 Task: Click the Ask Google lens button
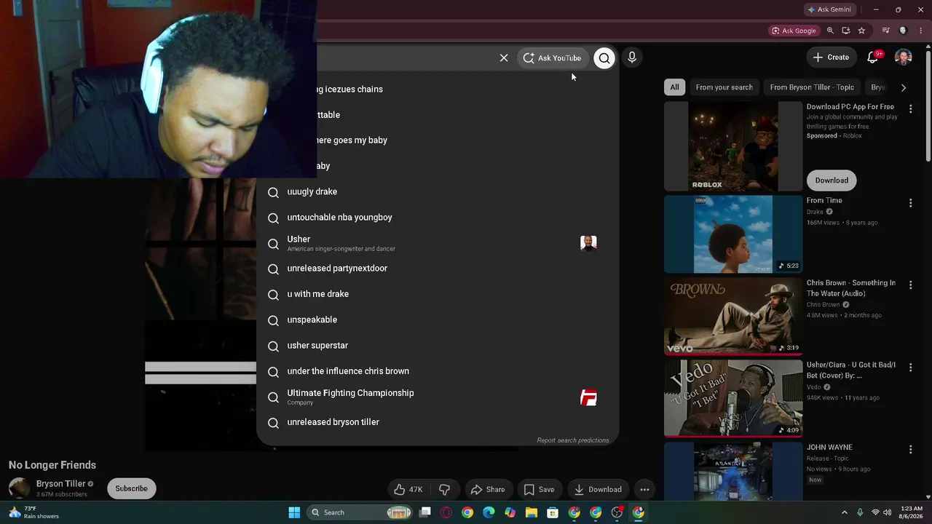coord(794,31)
